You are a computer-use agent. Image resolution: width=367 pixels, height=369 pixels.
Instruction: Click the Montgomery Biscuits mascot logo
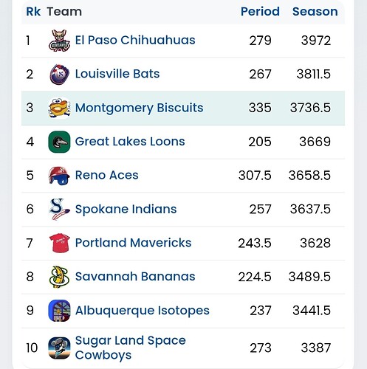pos(59,108)
